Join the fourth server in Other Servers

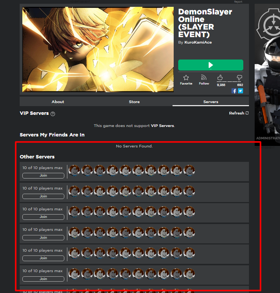[43, 238]
